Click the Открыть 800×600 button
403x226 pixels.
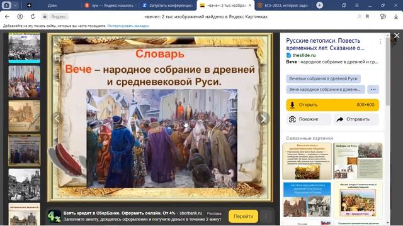point(332,105)
